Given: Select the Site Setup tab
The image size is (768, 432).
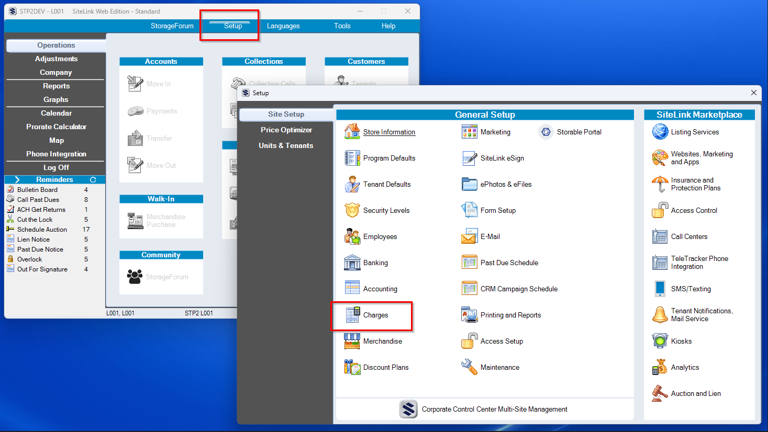Looking at the screenshot, I should click(x=286, y=114).
